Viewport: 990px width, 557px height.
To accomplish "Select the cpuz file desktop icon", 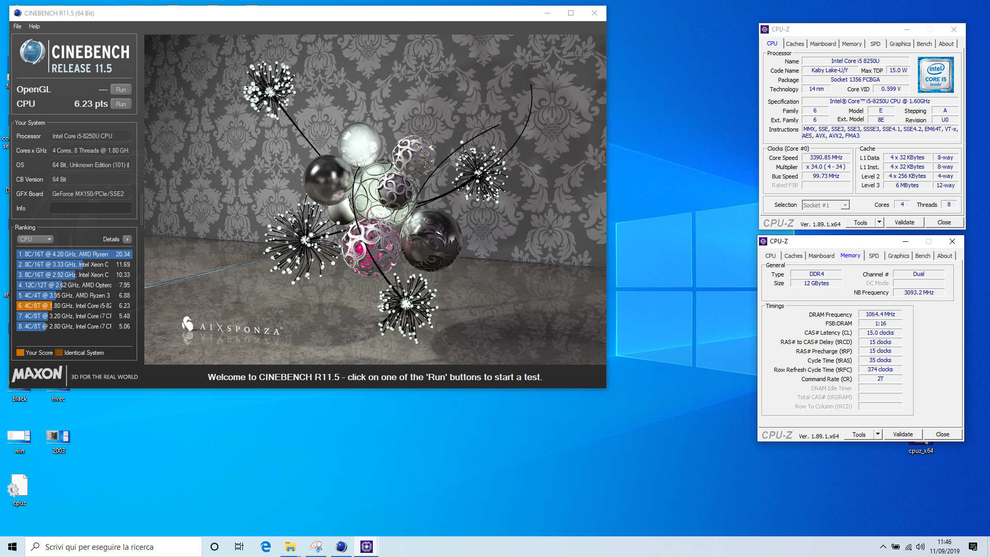I will coord(19,490).
